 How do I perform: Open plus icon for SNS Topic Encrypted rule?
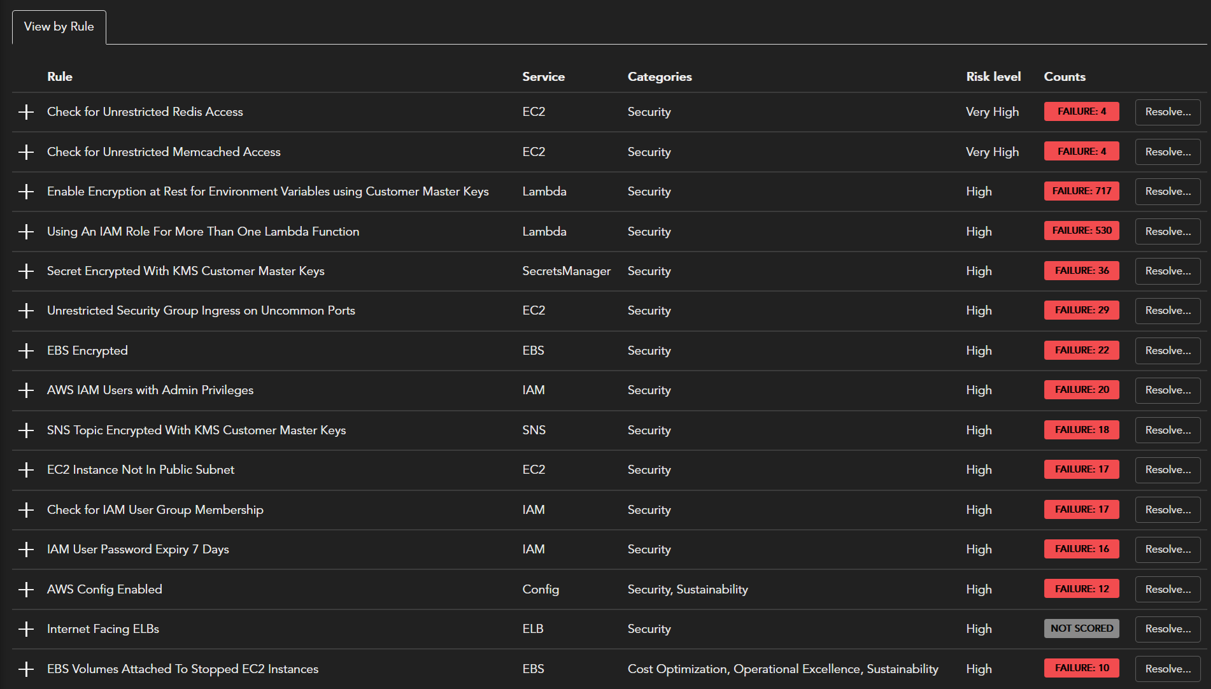coord(26,430)
